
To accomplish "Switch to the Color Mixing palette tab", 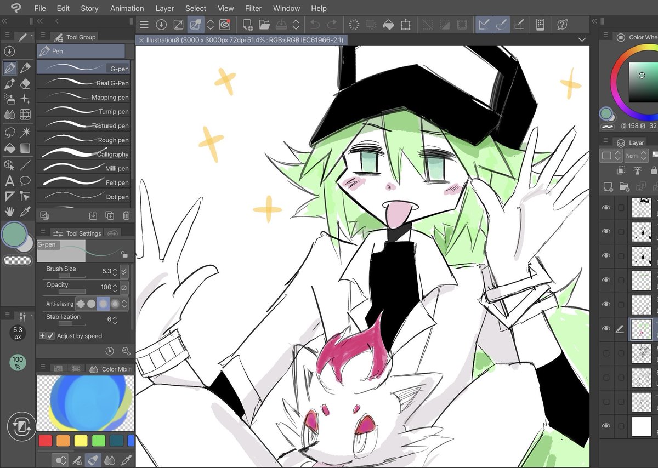I will [x=109, y=369].
